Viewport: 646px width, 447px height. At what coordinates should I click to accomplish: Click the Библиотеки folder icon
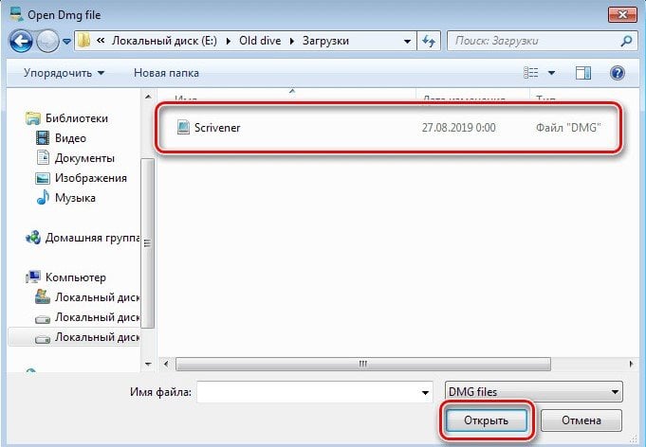coord(33,118)
